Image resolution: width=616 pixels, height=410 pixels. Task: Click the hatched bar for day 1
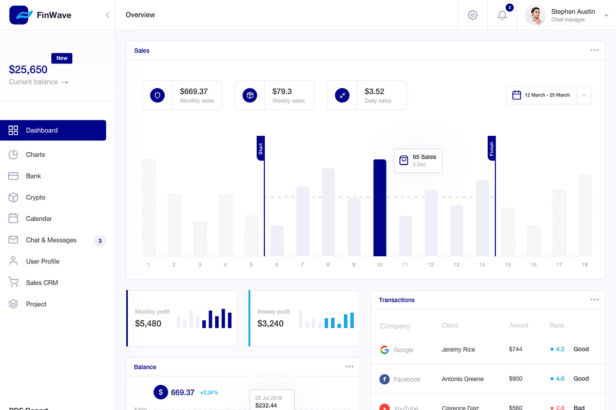coord(149,208)
